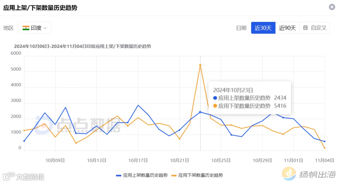Open the 印度 region dropdown
Image resolution: width=339 pixels, height=183 pixels.
point(35,28)
